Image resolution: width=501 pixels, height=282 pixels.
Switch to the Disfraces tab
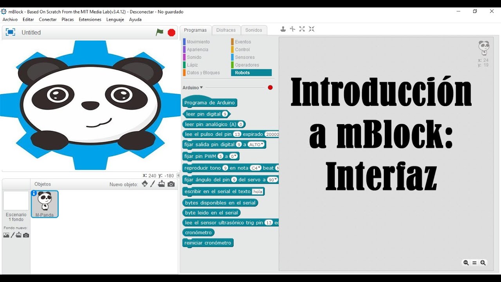click(226, 30)
